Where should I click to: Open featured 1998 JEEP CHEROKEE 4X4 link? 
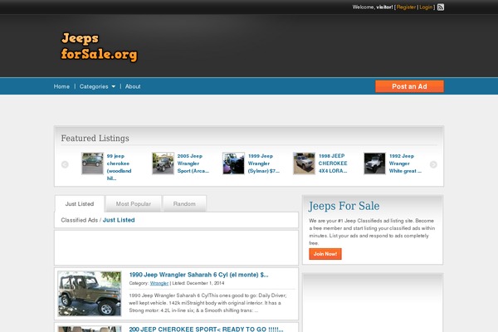[x=333, y=164]
